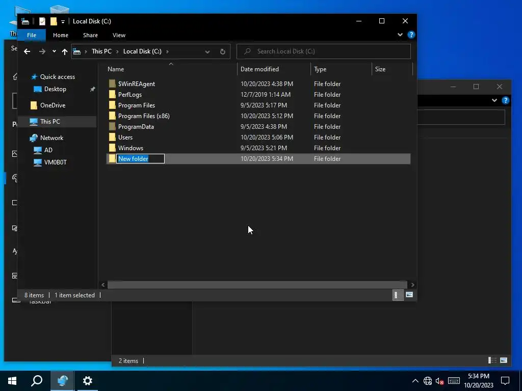Image resolution: width=522 pixels, height=391 pixels.
Task: Select AD computer under Network
Action: click(48, 150)
